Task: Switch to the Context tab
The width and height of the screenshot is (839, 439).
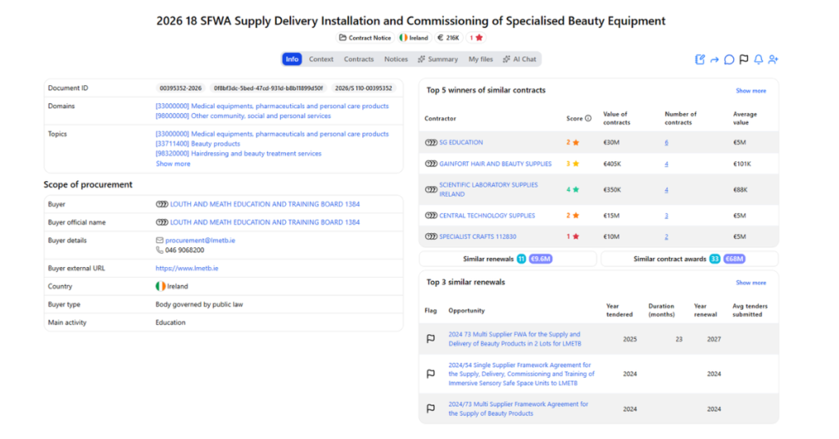Action: tap(321, 59)
